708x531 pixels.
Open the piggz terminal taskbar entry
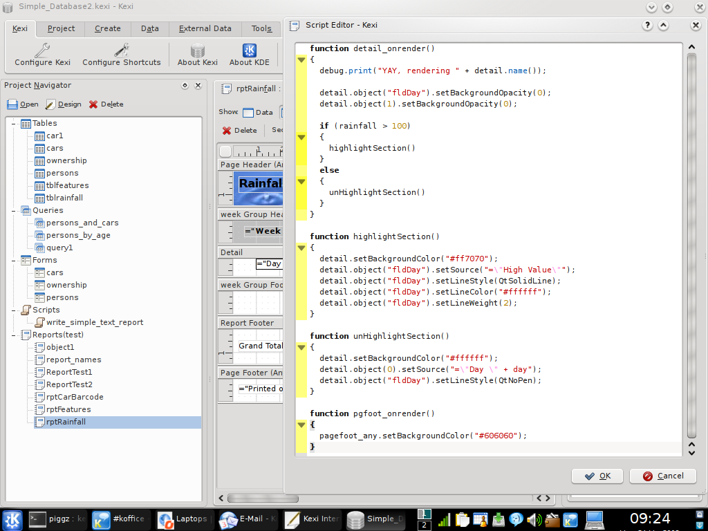[57, 519]
